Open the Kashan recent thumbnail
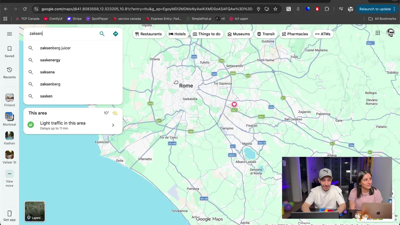Screen dimensions: 400x225 pyautogui.click(x=9, y=138)
